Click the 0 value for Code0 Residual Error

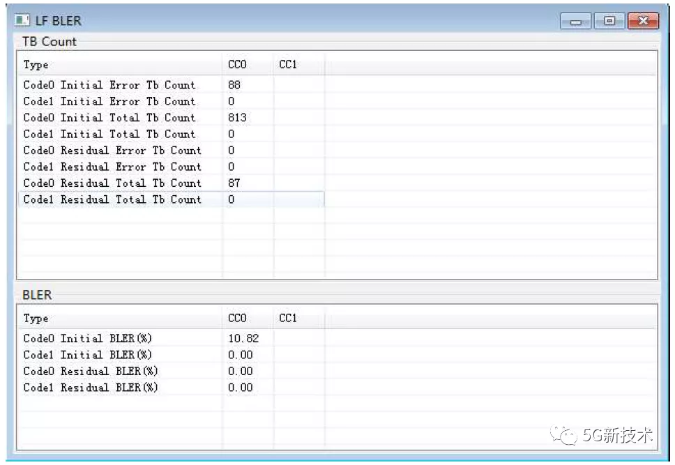click(232, 151)
